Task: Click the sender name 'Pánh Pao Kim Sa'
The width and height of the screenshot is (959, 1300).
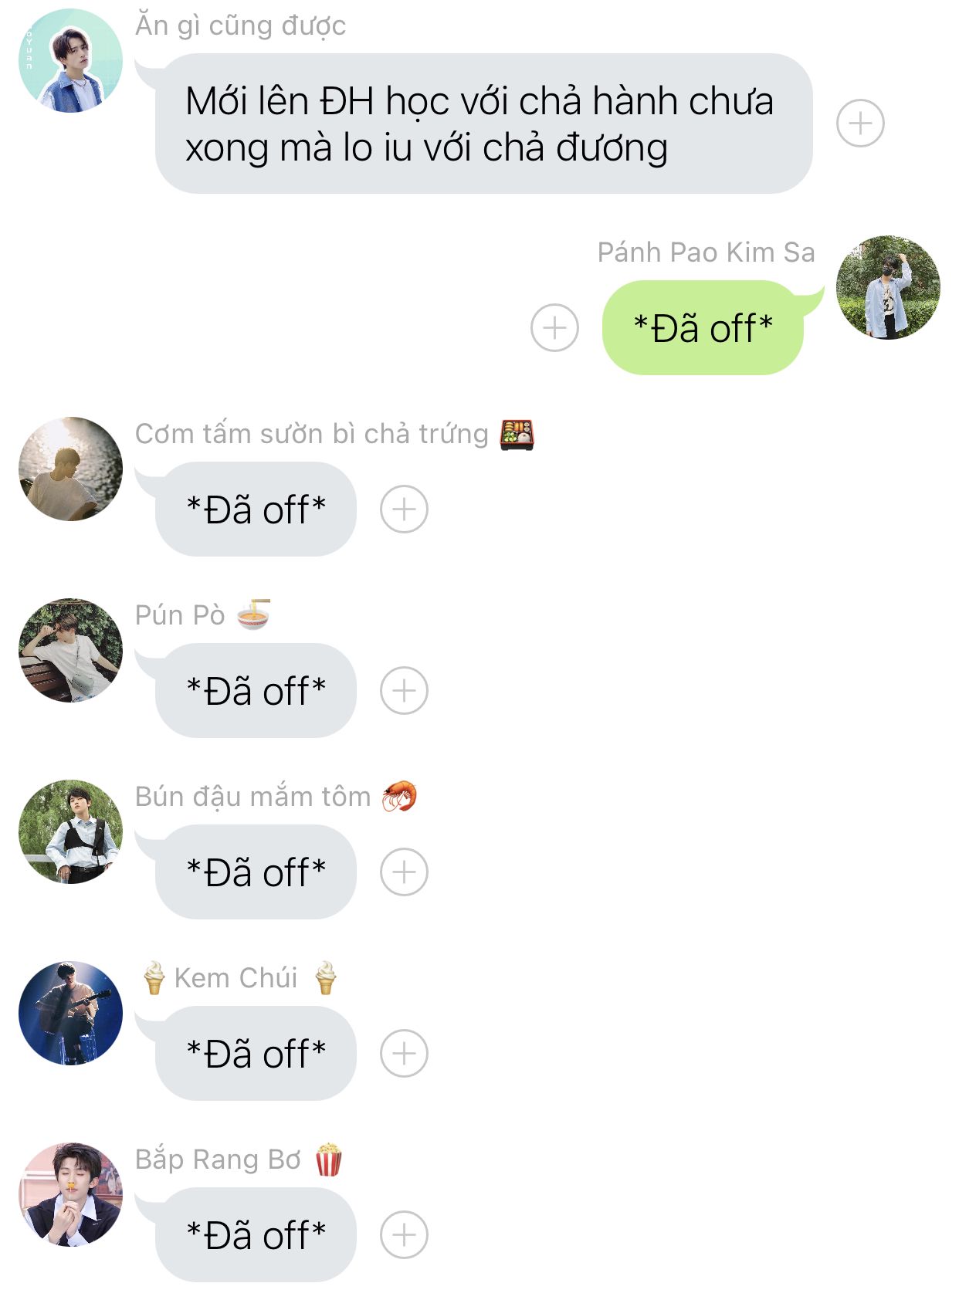Action: coord(706,252)
